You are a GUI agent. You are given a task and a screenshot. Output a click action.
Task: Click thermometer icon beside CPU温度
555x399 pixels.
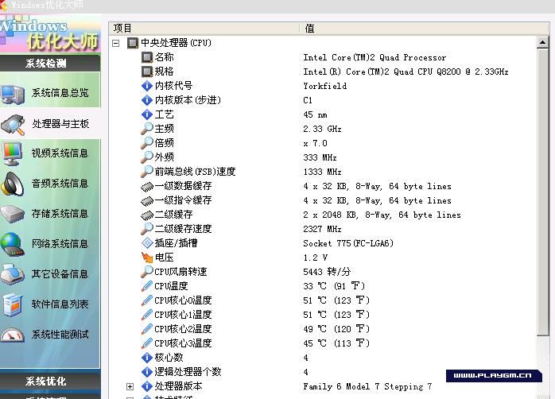(x=147, y=286)
